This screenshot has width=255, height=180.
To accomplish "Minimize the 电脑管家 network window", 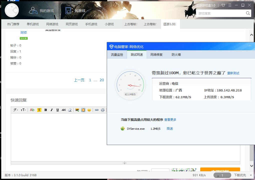I will tap(250, 46).
